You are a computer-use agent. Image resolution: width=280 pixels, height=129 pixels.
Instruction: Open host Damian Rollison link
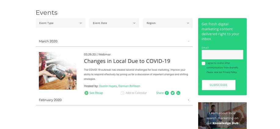[x=129, y=86]
